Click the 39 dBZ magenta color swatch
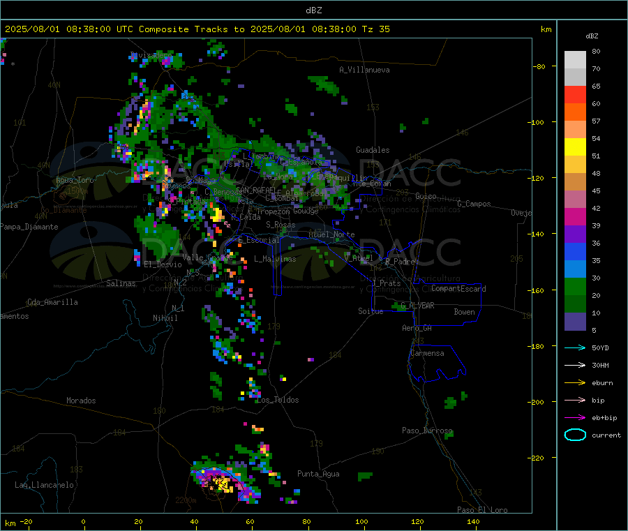This screenshot has height=531, width=628. coord(575,216)
